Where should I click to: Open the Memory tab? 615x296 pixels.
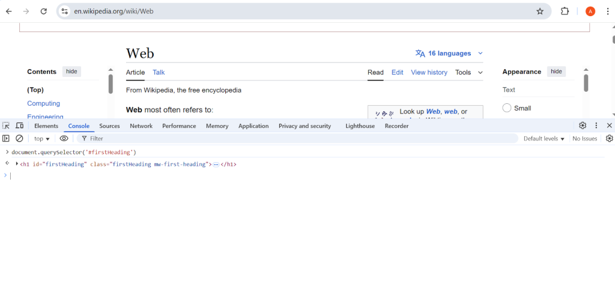[217, 126]
